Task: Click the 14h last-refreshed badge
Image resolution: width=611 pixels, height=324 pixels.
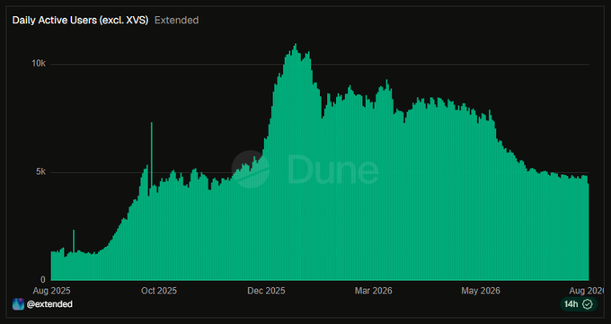Action: 579,304
